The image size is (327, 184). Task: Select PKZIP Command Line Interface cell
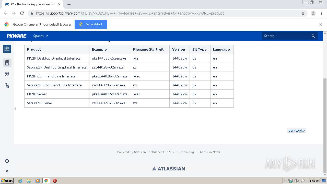click(x=57, y=76)
